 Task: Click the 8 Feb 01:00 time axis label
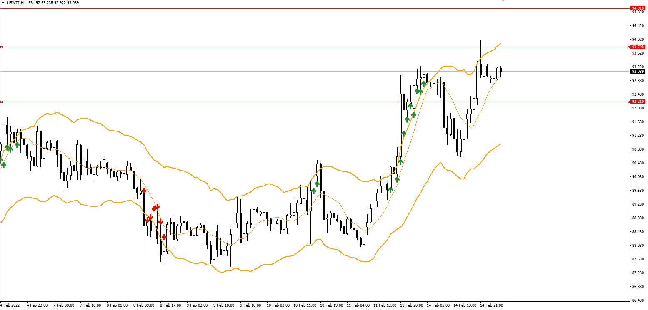(117, 305)
